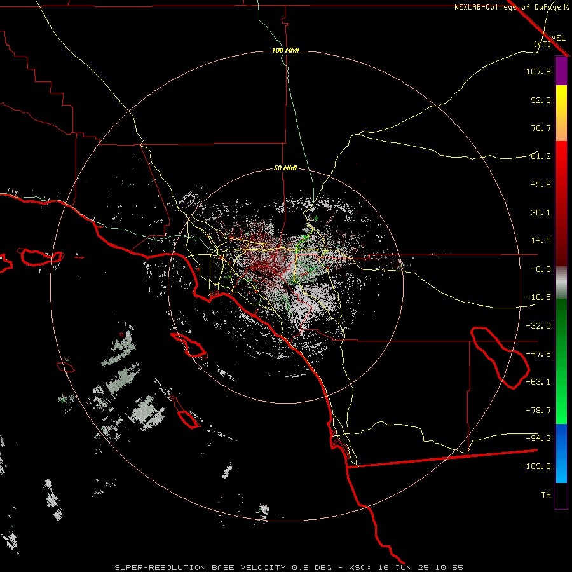Click the 50 NMI range ring label
572x572 pixels.
click(285, 168)
